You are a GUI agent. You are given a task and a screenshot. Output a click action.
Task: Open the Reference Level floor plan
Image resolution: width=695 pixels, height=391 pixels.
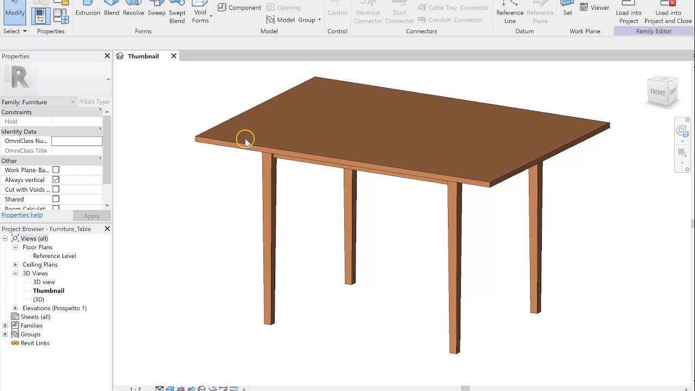tap(54, 256)
